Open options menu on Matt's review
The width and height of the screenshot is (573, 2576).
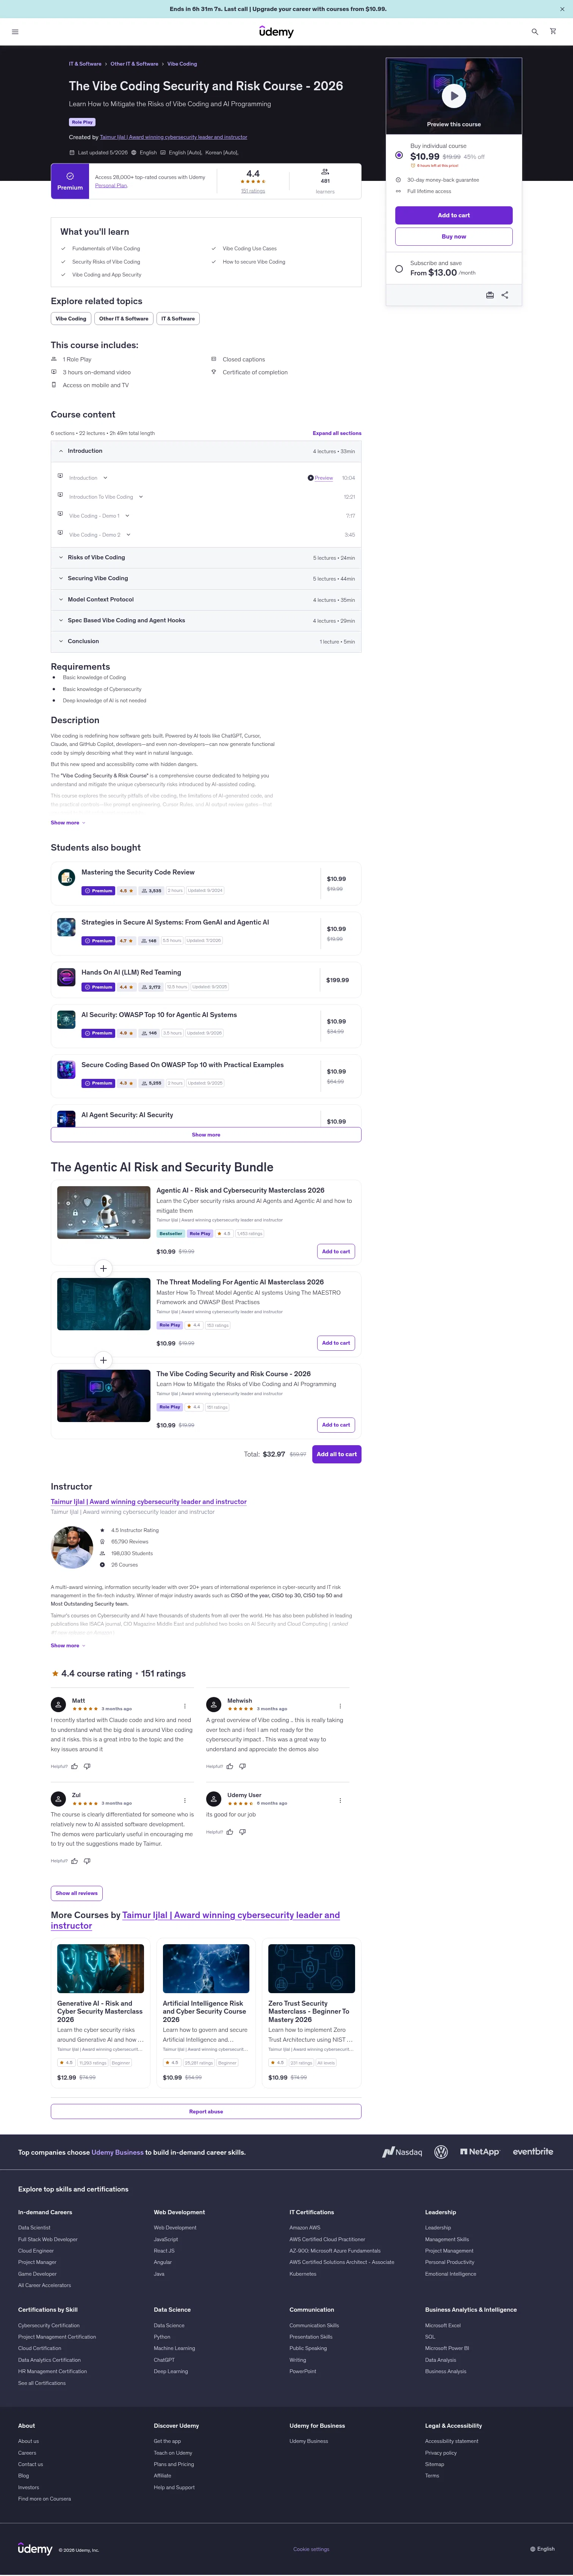(x=185, y=1707)
